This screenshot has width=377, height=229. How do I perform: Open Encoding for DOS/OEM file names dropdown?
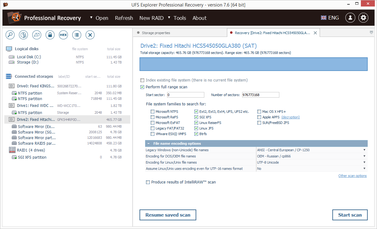tap(312, 156)
